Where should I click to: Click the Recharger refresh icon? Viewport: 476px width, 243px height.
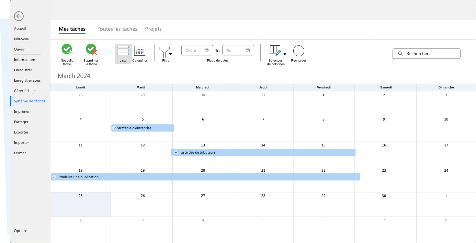299,51
